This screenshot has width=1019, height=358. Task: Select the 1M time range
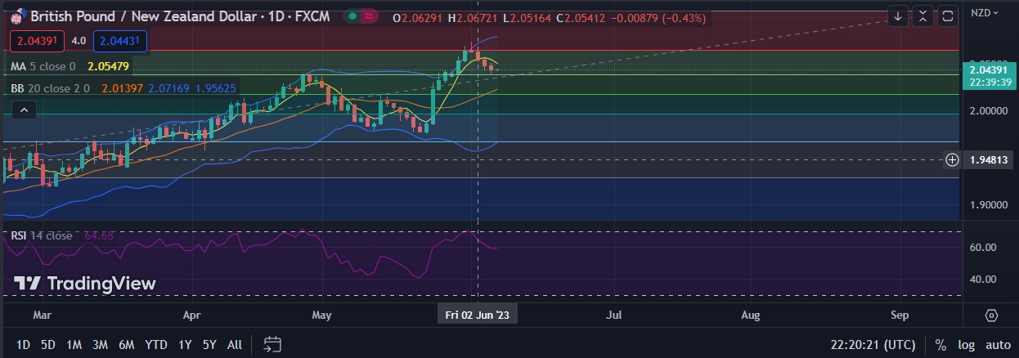coord(74,345)
